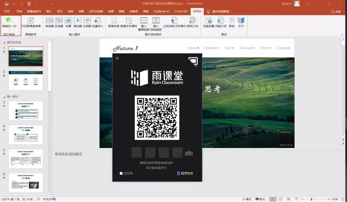Viewport: 347px width, 202px height.
Task: Switch to the 设计 (Design) ribbon tab
Action: point(59,11)
